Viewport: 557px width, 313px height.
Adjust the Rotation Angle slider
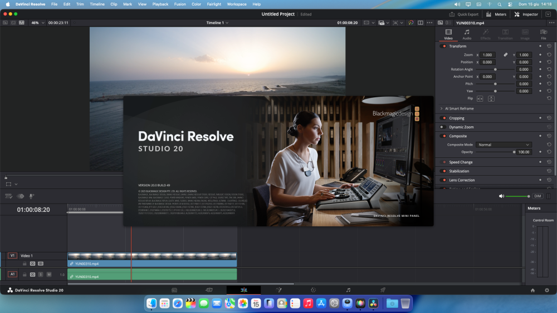coord(495,69)
